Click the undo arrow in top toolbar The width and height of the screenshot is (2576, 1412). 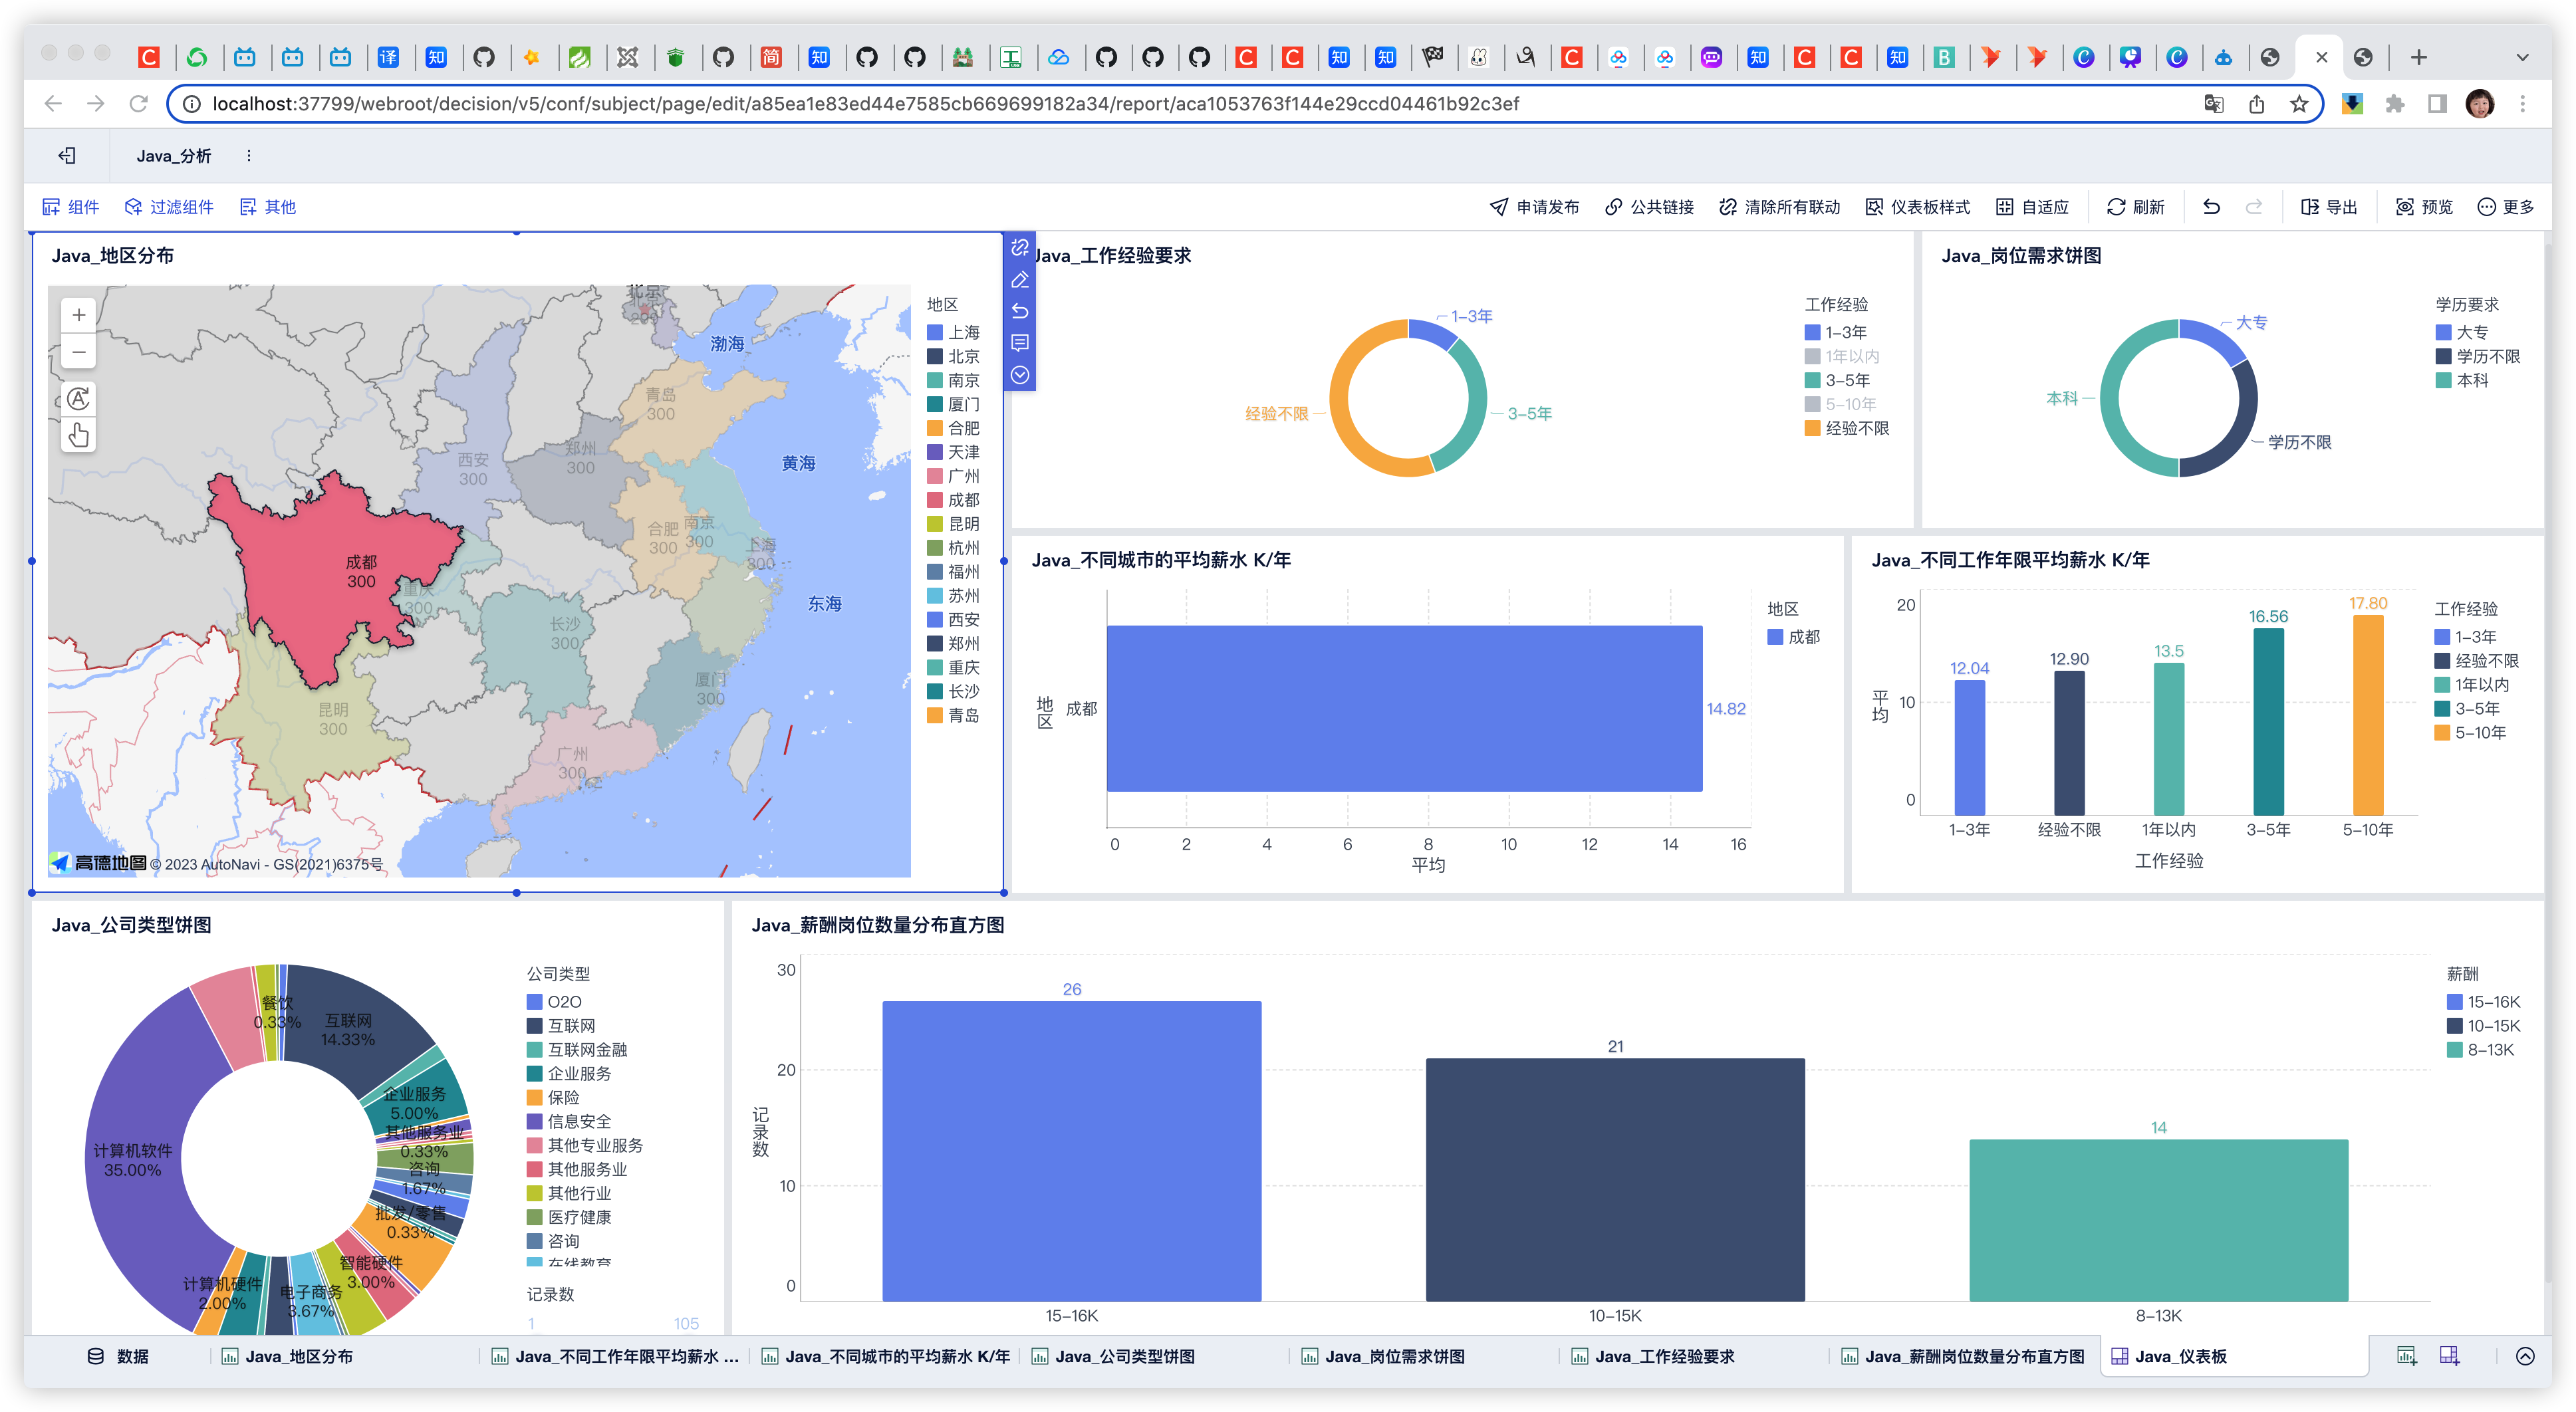(2211, 207)
